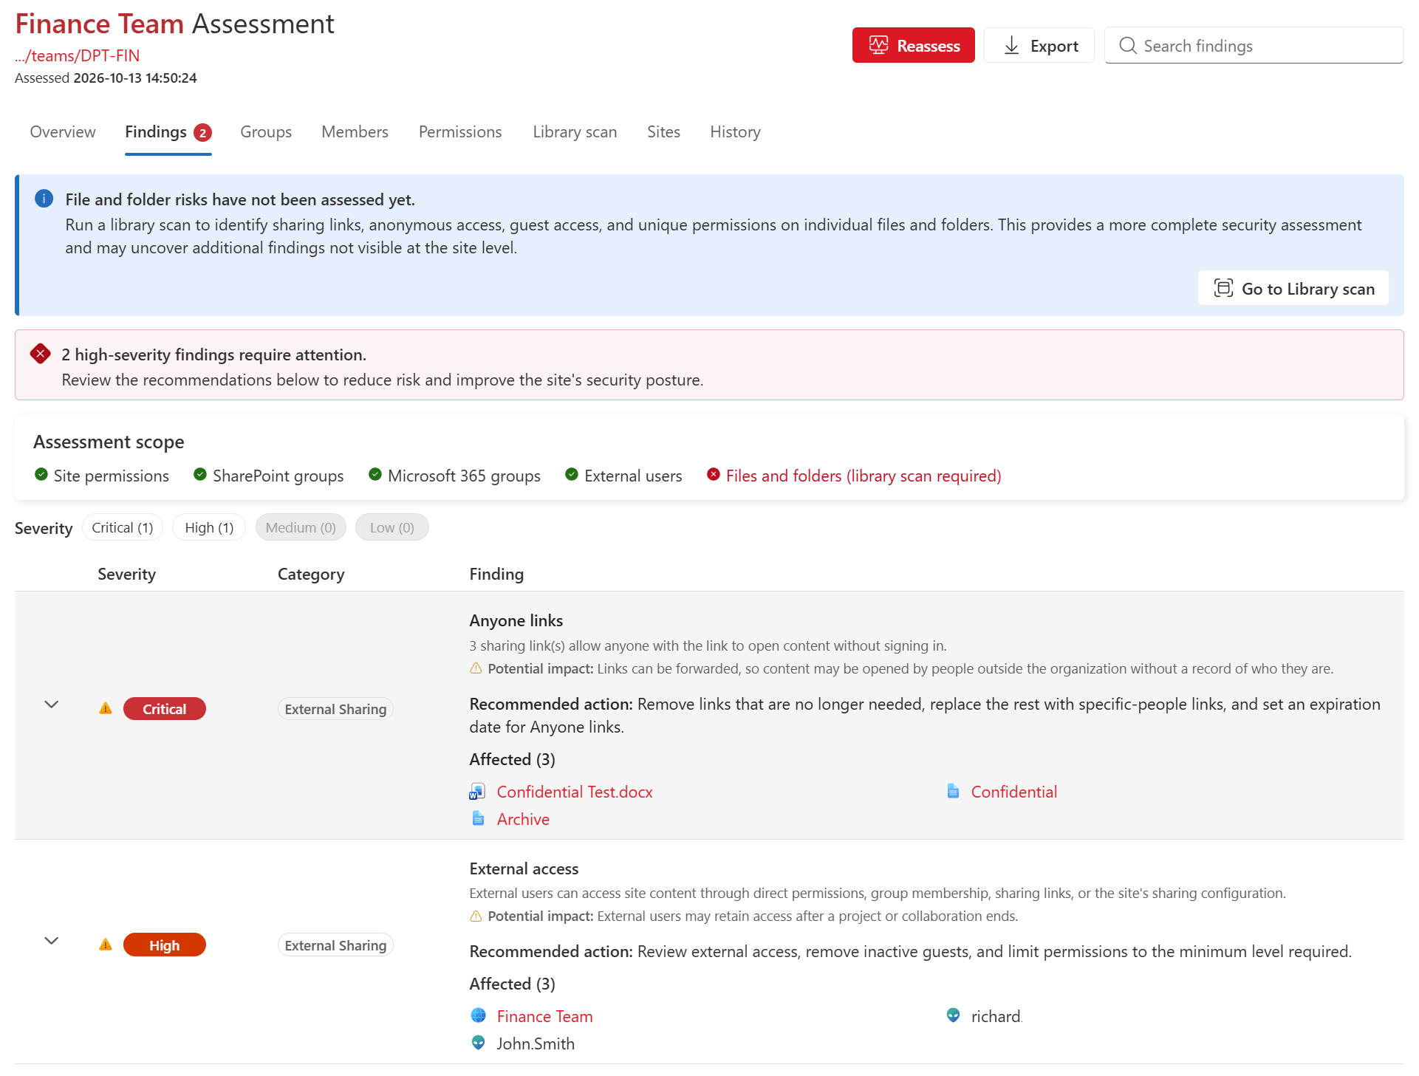Click the warning triangle beside Critical badge

106,708
